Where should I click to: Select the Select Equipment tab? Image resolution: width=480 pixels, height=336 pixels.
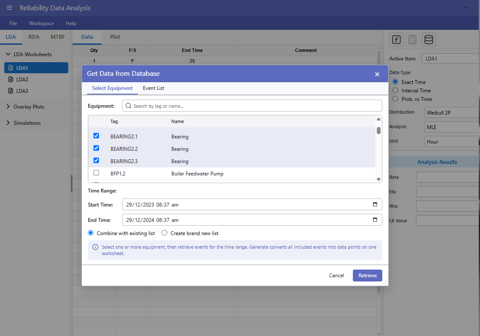click(112, 88)
